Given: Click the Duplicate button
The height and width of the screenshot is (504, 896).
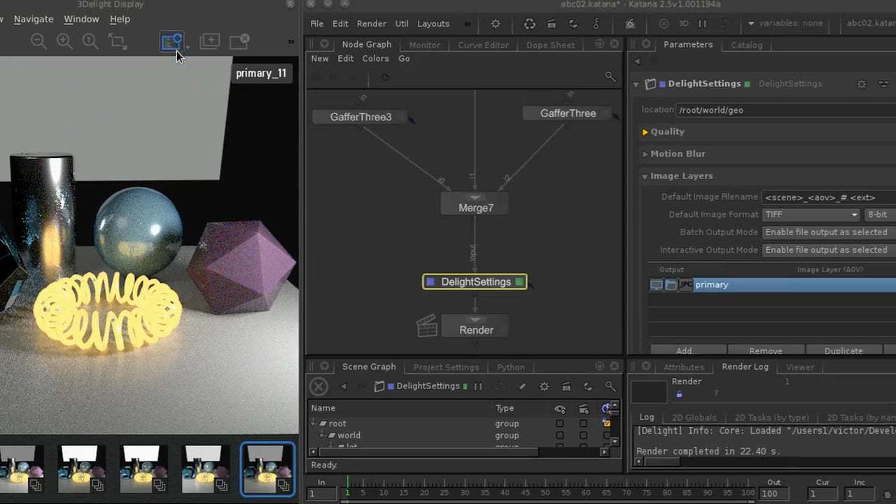Looking at the screenshot, I should tap(843, 351).
